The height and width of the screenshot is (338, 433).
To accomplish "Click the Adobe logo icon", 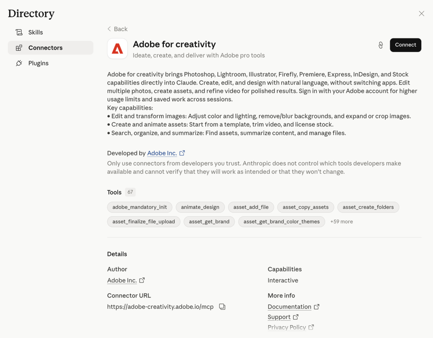I will [117, 49].
